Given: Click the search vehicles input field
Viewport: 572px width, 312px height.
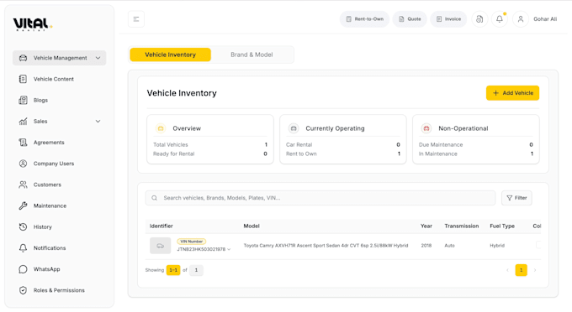Looking at the screenshot, I should (320, 198).
